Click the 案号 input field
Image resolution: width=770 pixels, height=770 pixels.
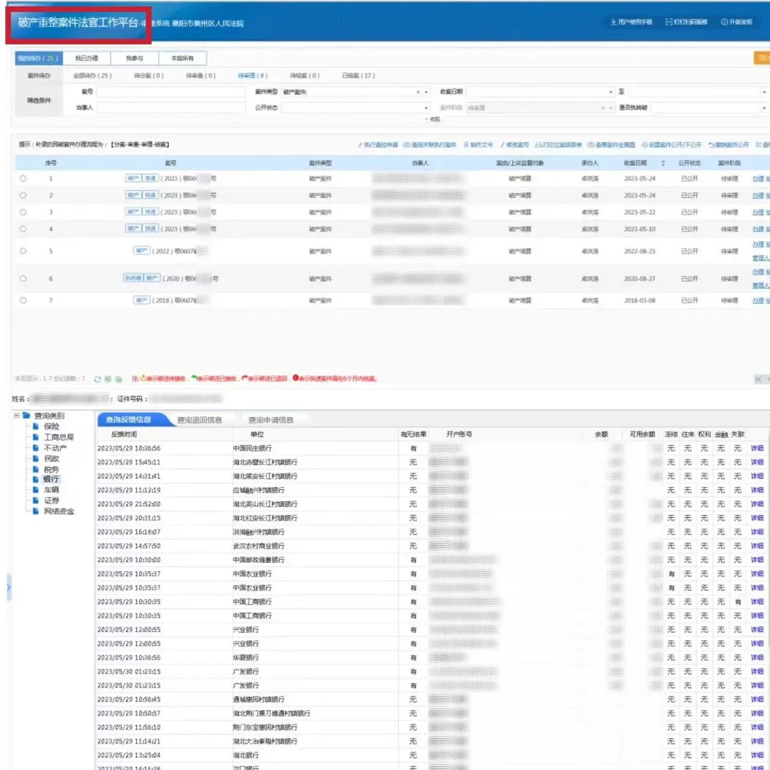[171, 92]
